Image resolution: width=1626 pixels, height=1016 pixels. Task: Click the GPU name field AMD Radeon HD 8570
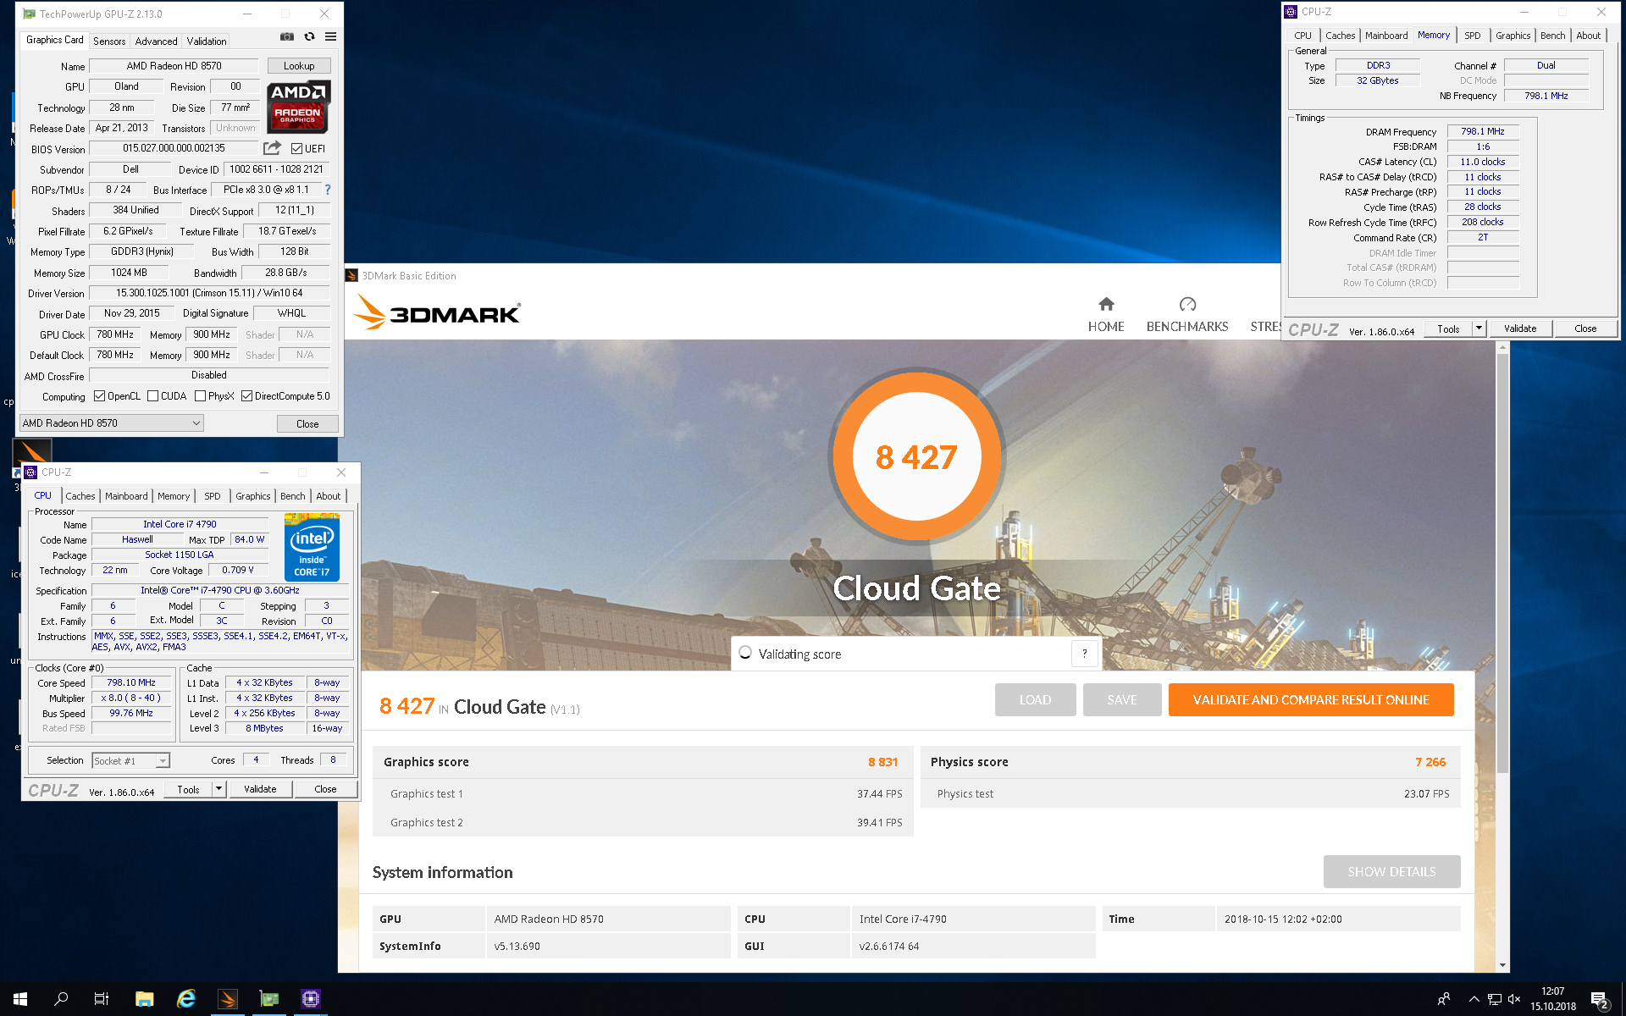[x=174, y=66]
